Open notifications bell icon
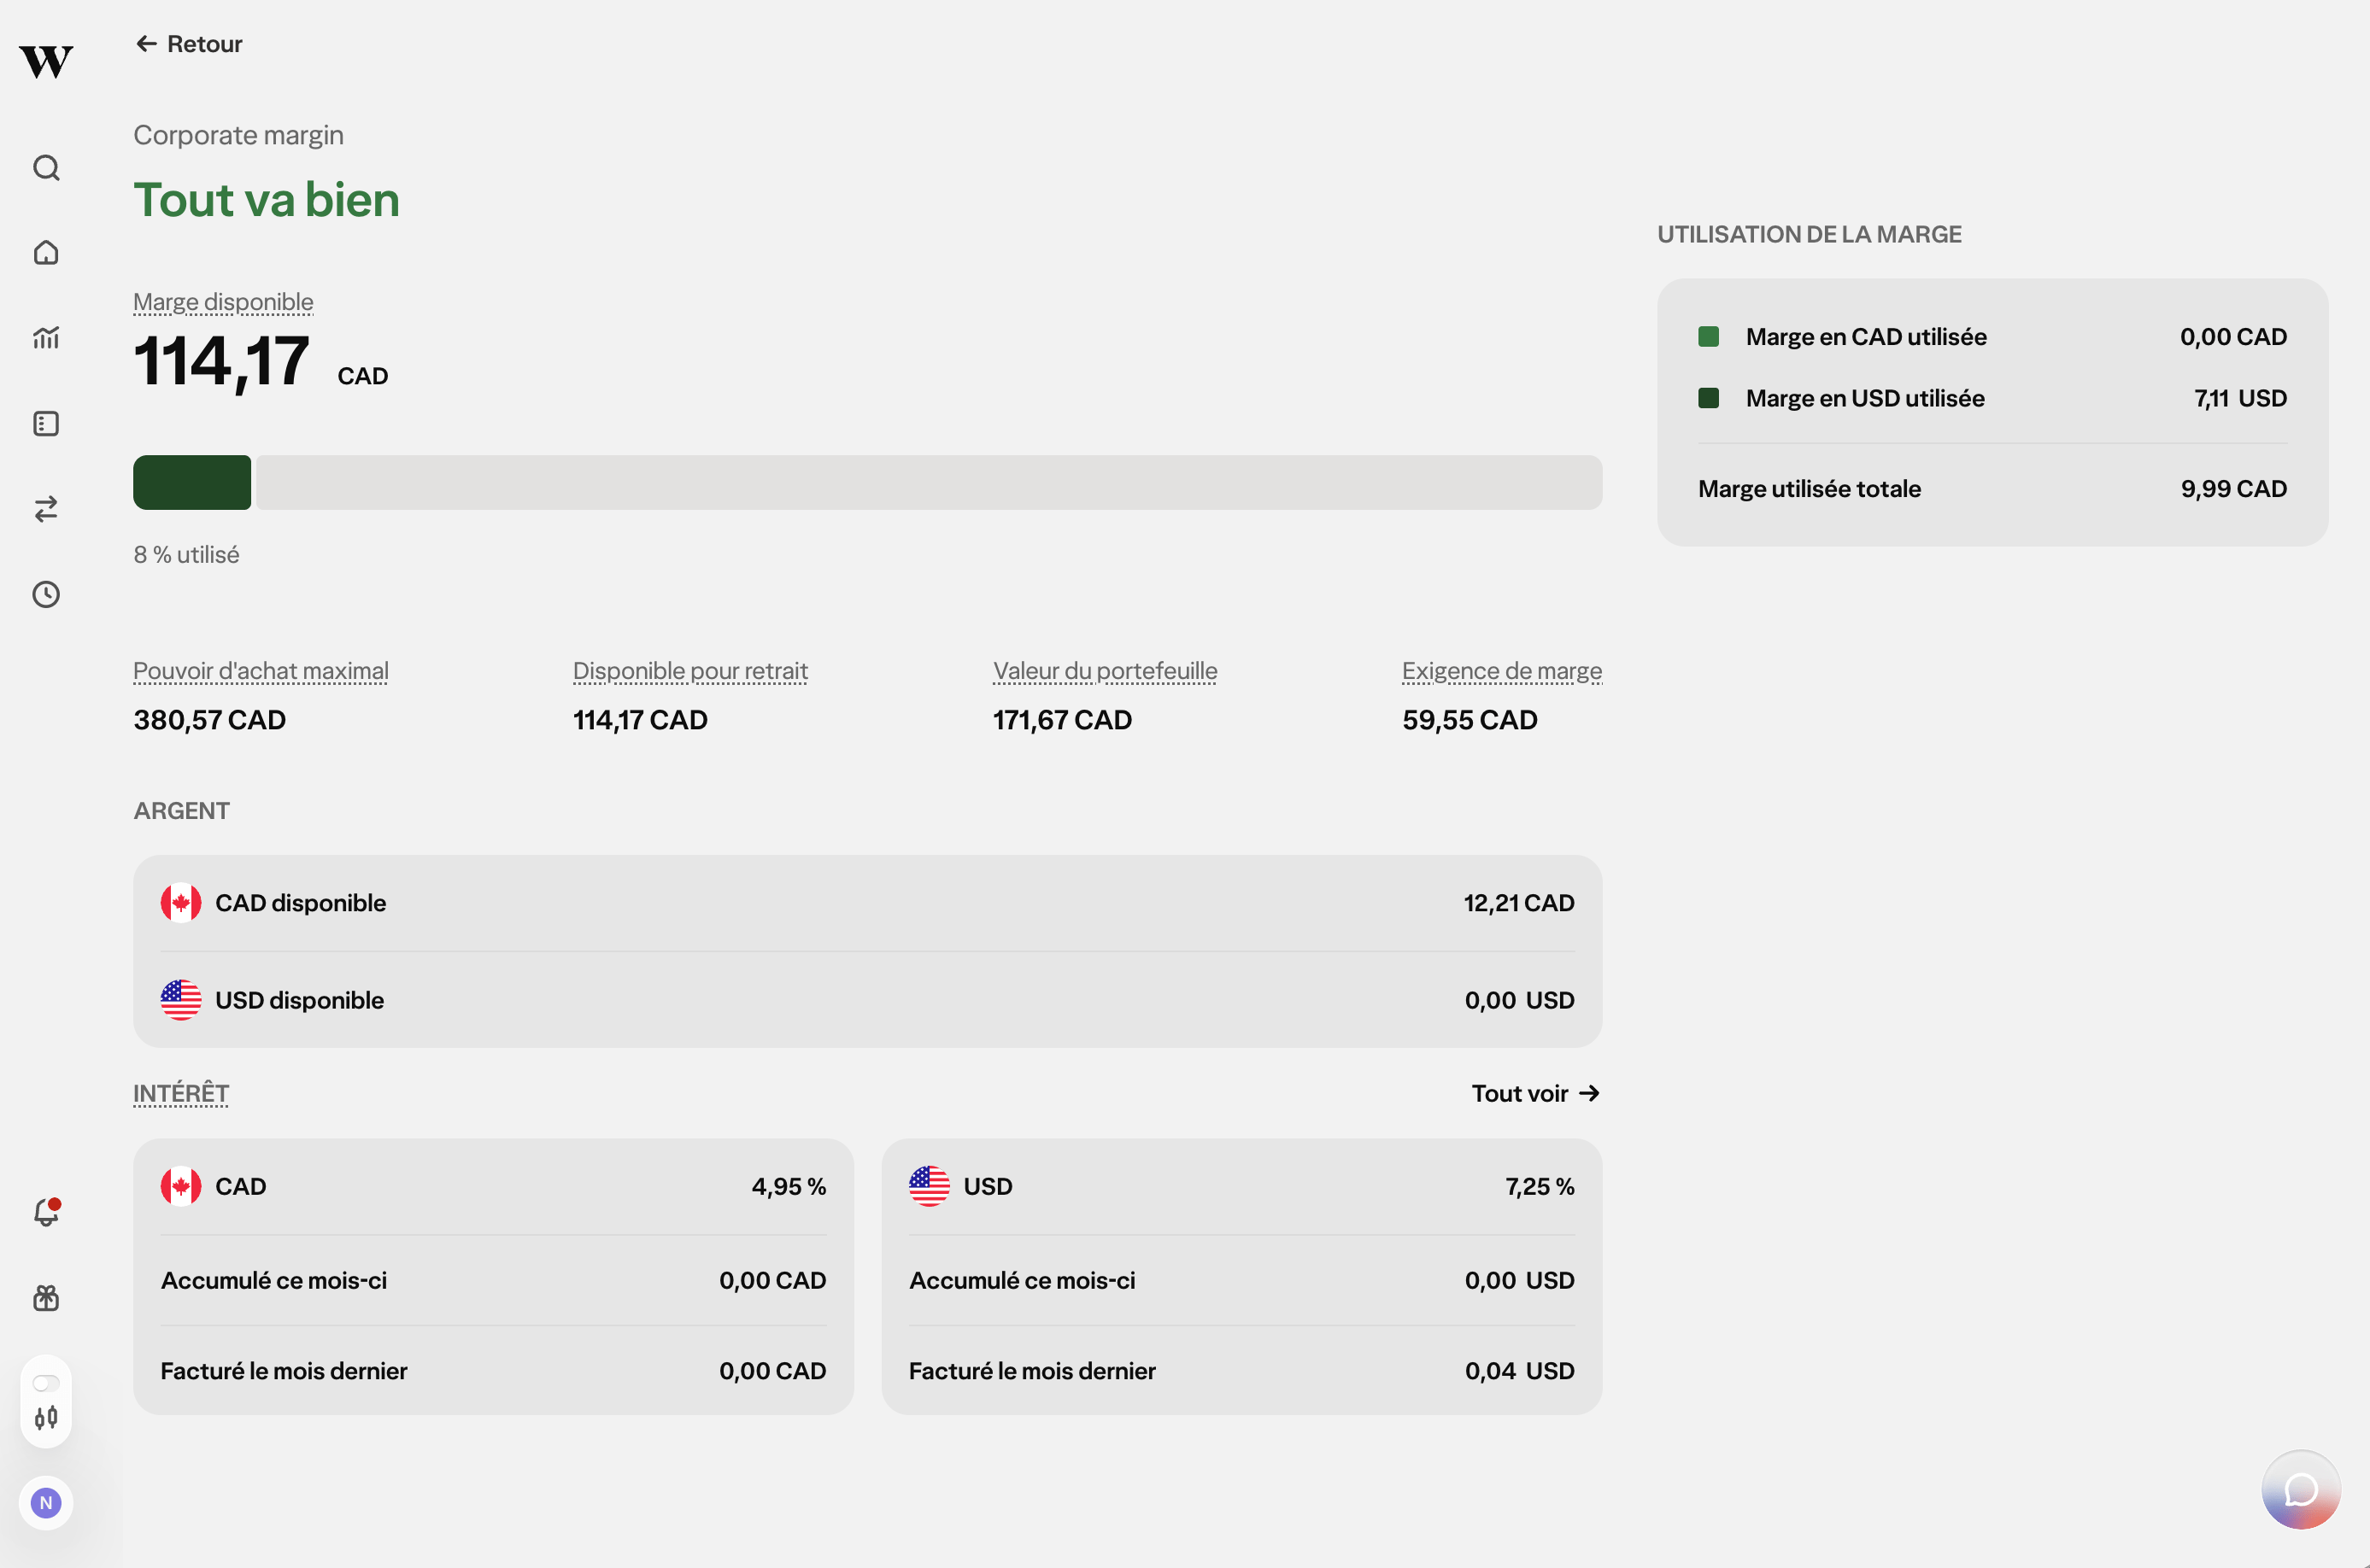The height and width of the screenshot is (1568, 2370). click(46, 1212)
